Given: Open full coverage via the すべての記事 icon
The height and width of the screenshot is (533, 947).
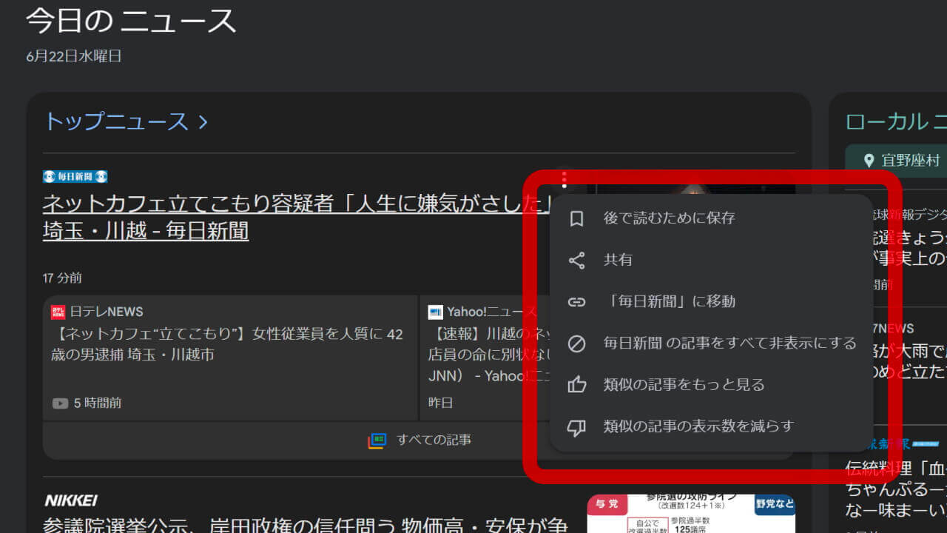Looking at the screenshot, I should [x=377, y=440].
